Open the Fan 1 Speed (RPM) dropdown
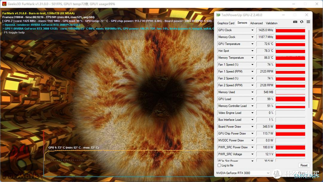The image size is (323, 182). pos(252,72)
